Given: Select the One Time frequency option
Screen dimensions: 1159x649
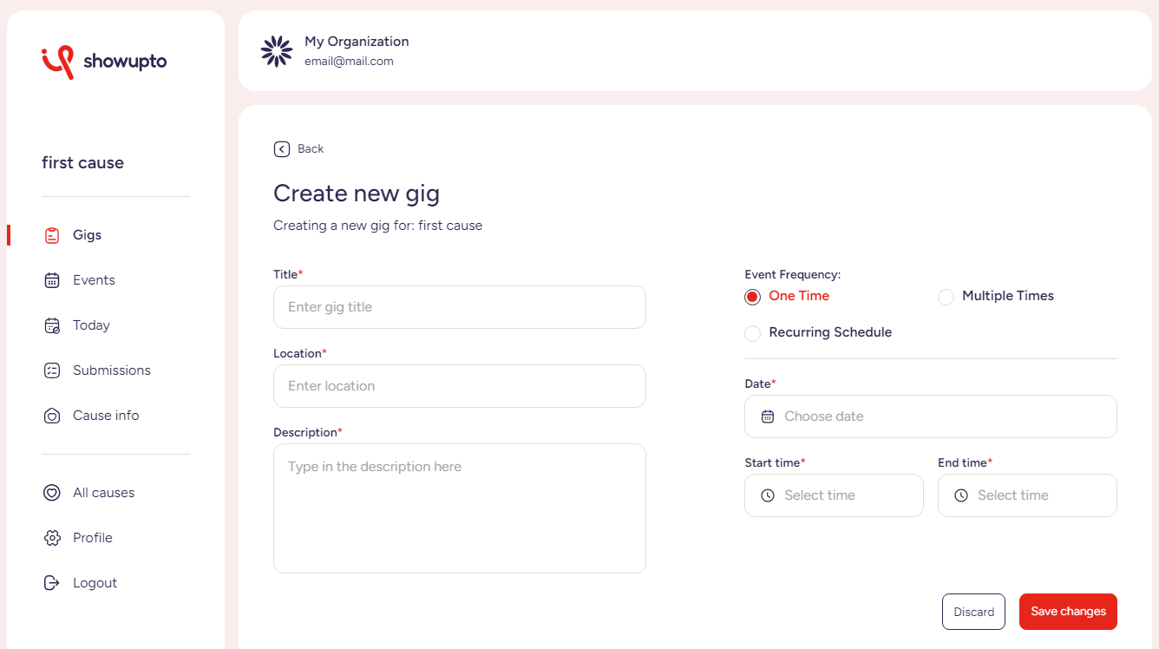Looking at the screenshot, I should pyautogui.click(x=753, y=297).
